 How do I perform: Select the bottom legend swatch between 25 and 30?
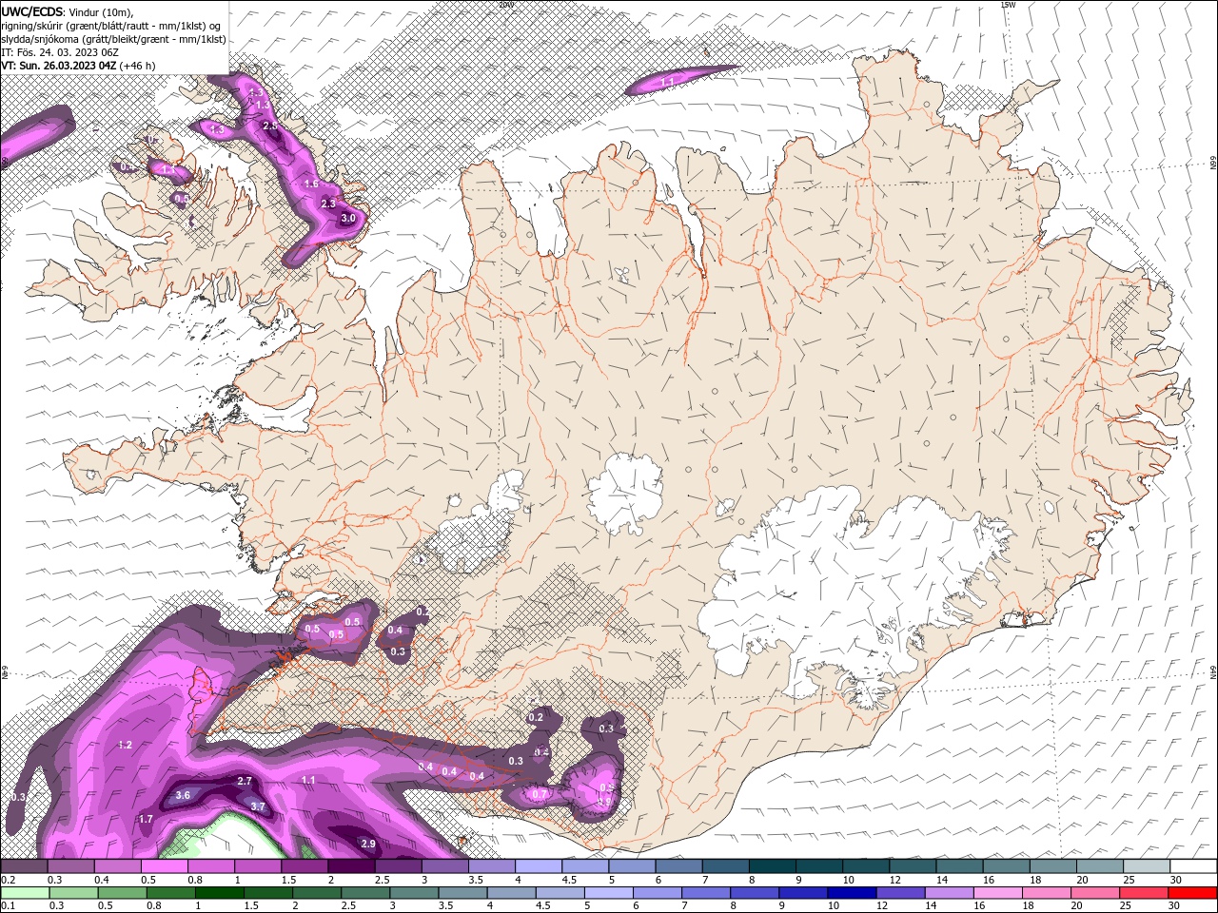click(1145, 893)
